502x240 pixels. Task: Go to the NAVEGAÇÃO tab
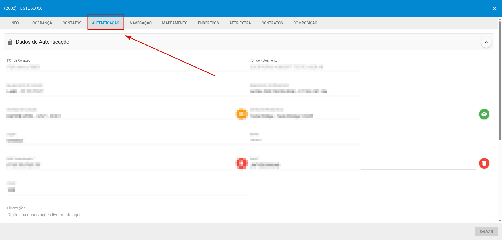[x=141, y=23]
